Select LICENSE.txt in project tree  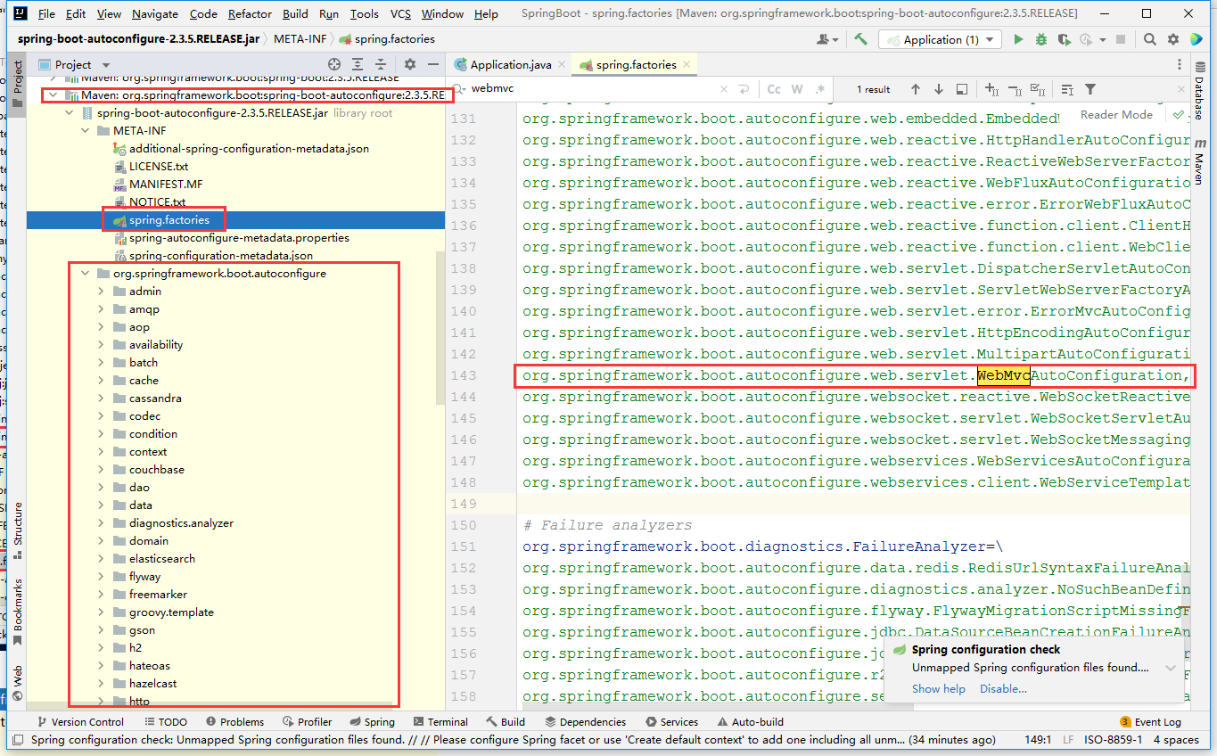pos(159,167)
